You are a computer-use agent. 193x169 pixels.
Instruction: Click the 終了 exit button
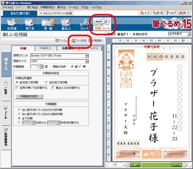(x=184, y=13)
